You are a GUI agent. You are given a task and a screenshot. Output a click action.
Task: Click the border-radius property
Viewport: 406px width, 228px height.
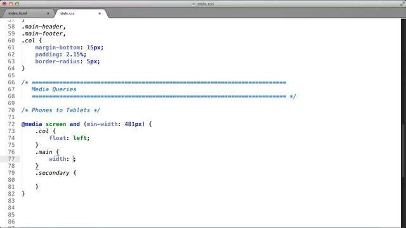click(x=58, y=61)
